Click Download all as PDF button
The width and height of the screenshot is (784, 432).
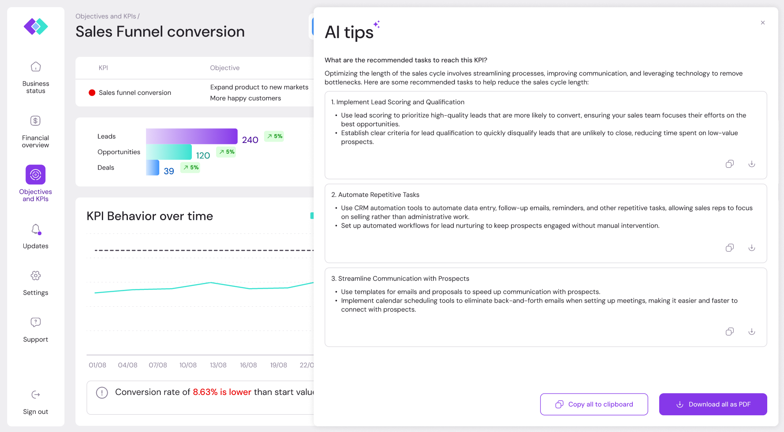(713, 404)
